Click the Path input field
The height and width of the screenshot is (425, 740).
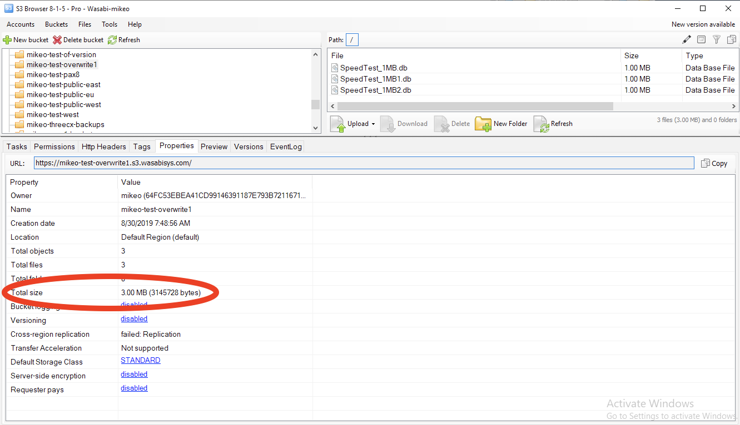tap(352, 39)
